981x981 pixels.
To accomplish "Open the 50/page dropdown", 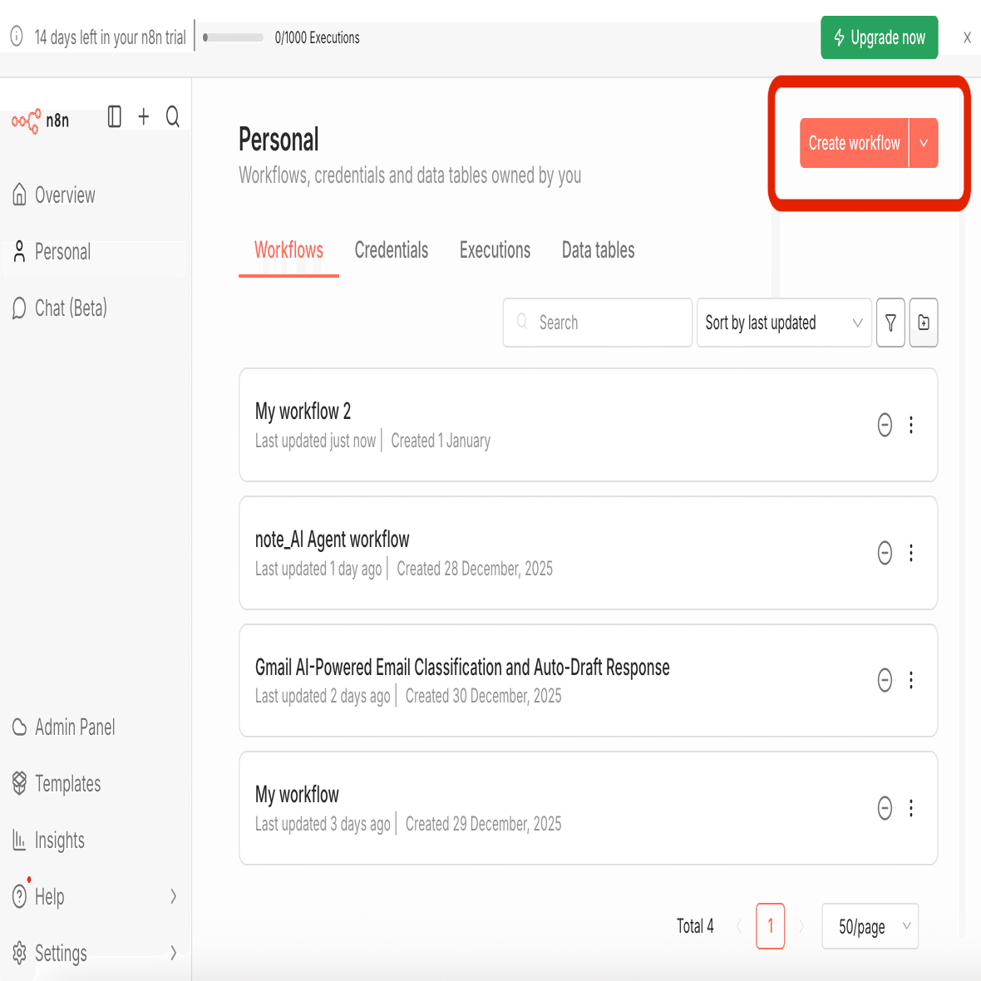I will click(x=870, y=926).
